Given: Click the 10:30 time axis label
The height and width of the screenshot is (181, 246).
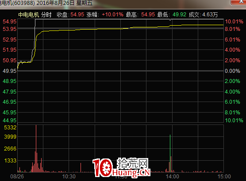Looking at the screenshot, I should point(69,177).
